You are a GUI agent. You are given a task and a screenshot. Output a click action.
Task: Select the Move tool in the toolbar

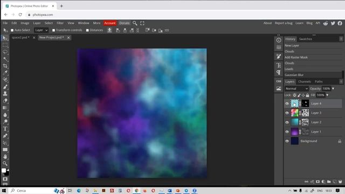5,38
